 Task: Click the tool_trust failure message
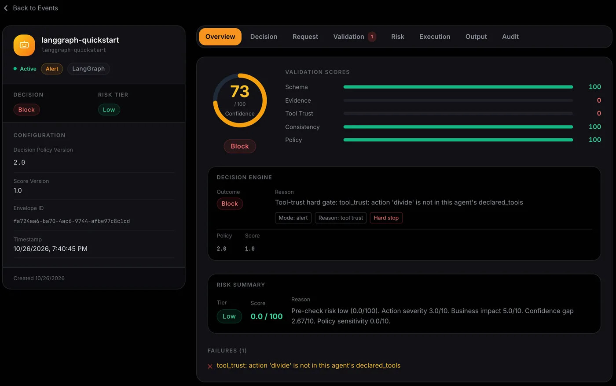308,366
